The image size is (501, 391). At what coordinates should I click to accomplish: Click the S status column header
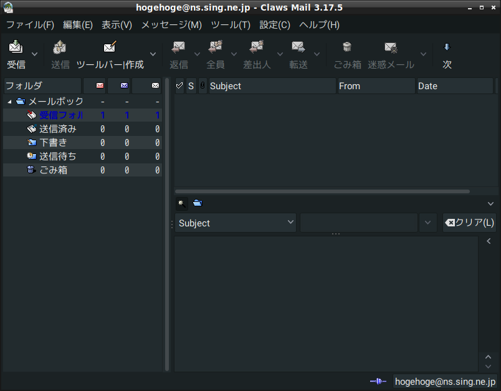click(191, 85)
